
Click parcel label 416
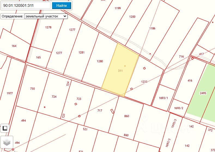[190, 81]
